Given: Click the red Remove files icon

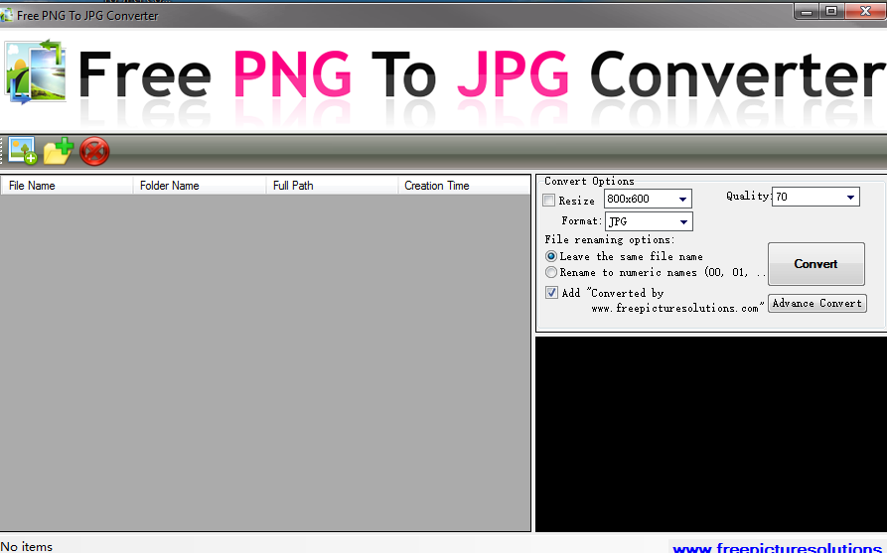Looking at the screenshot, I should coord(94,151).
